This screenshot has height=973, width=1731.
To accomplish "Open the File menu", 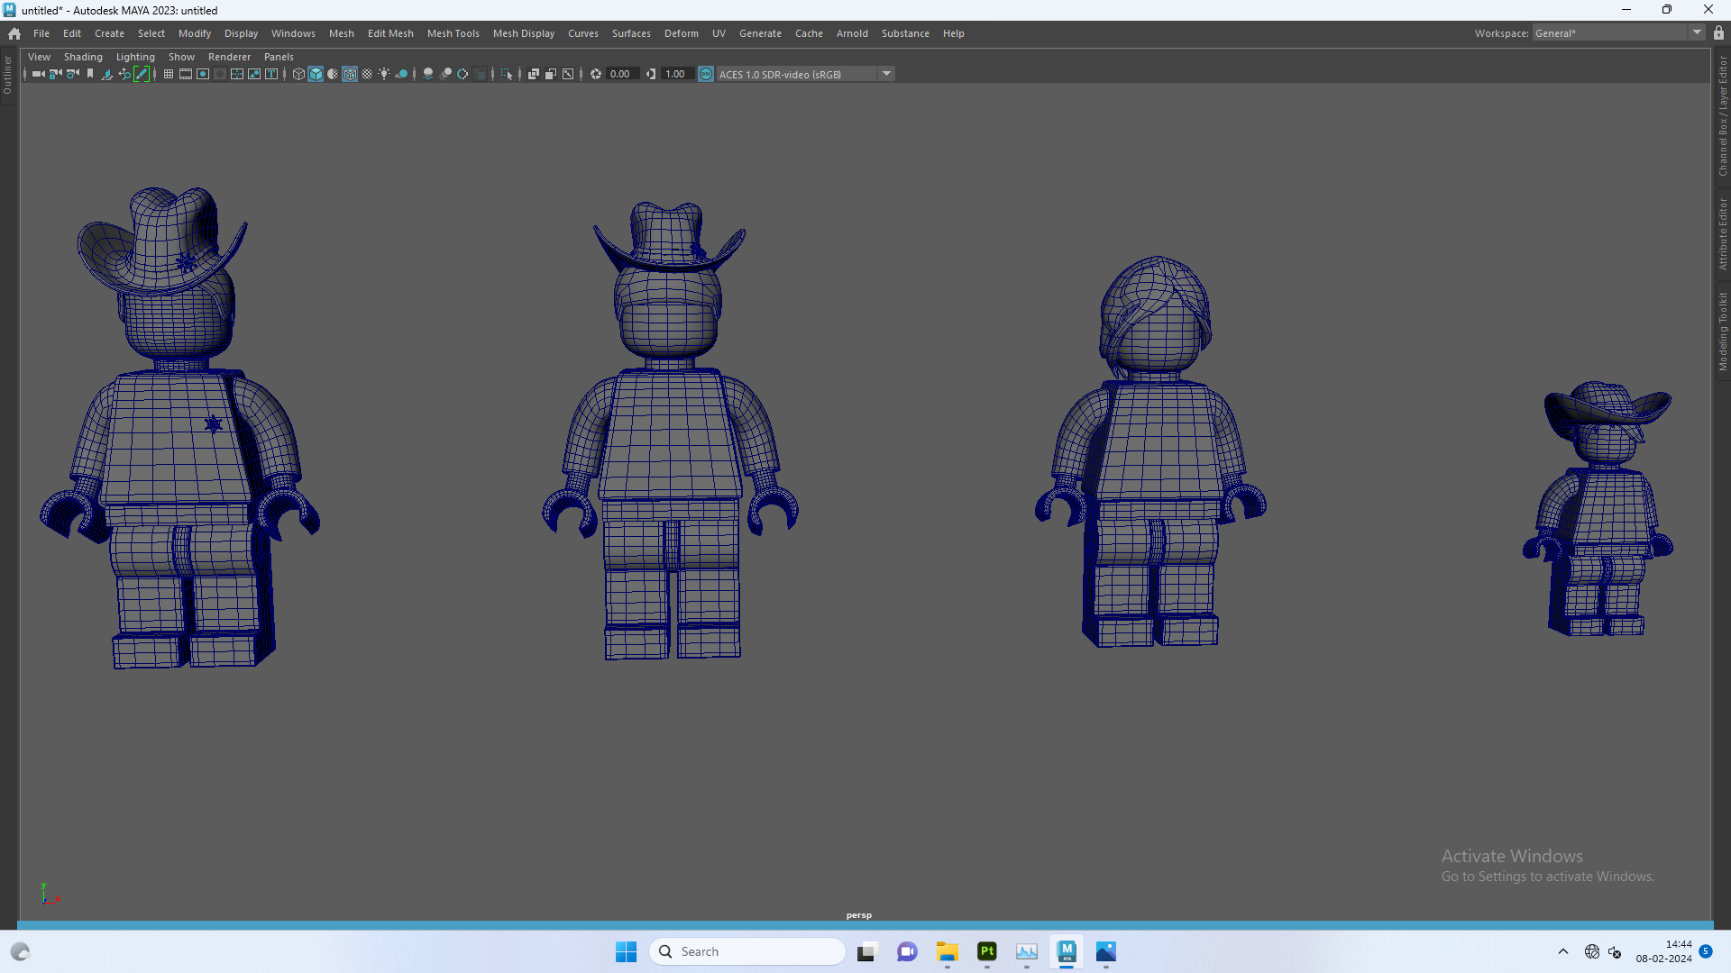I will click(x=41, y=33).
